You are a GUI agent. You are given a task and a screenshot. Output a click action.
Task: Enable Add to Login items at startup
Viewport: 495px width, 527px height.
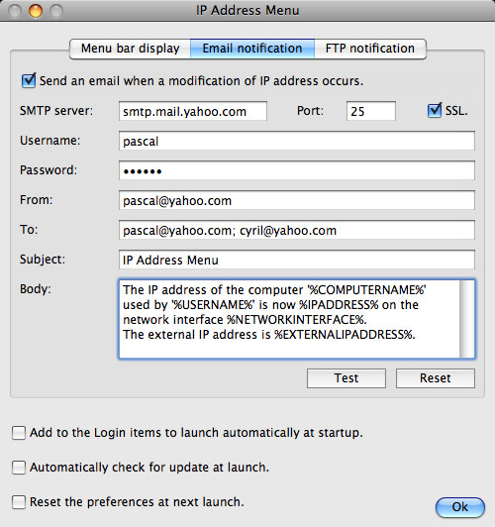pyautogui.click(x=19, y=433)
